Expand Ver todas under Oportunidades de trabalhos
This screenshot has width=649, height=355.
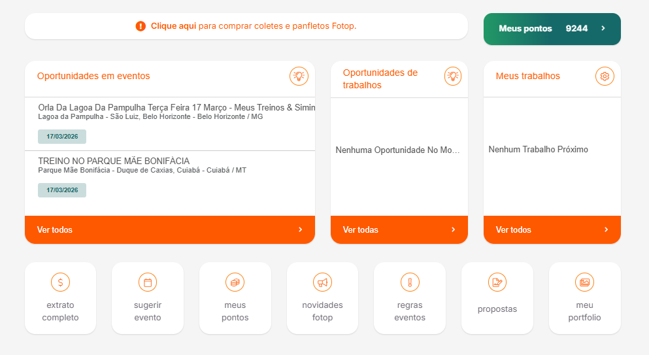click(399, 229)
